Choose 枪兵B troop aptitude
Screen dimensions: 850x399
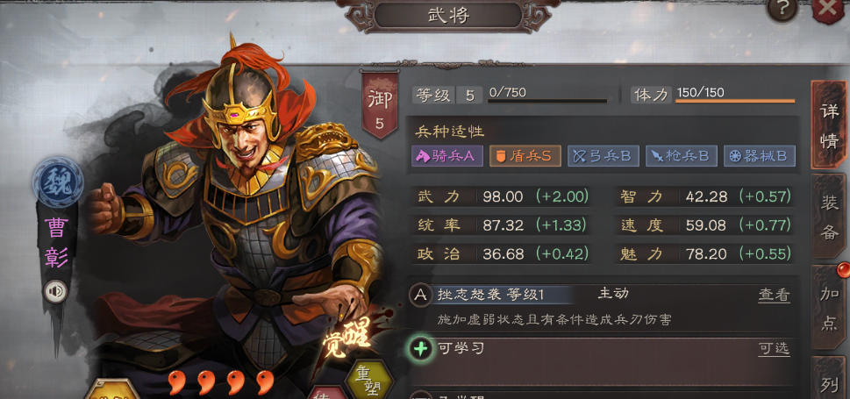click(x=682, y=156)
